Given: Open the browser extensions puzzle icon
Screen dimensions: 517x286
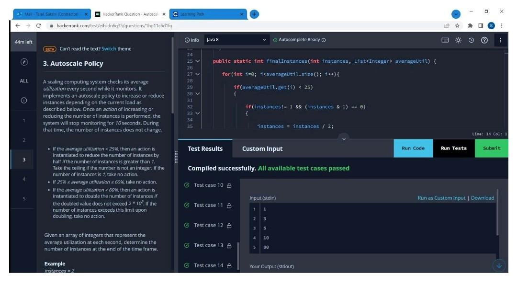Looking at the screenshot, I should [x=470, y=25].
